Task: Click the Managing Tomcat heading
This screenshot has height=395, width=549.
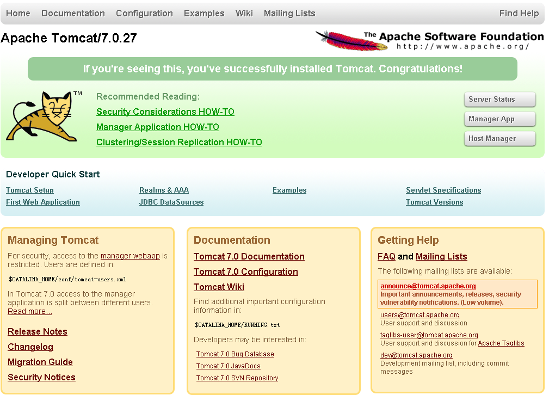Action: pyautogui.click(x=53, y=240)
